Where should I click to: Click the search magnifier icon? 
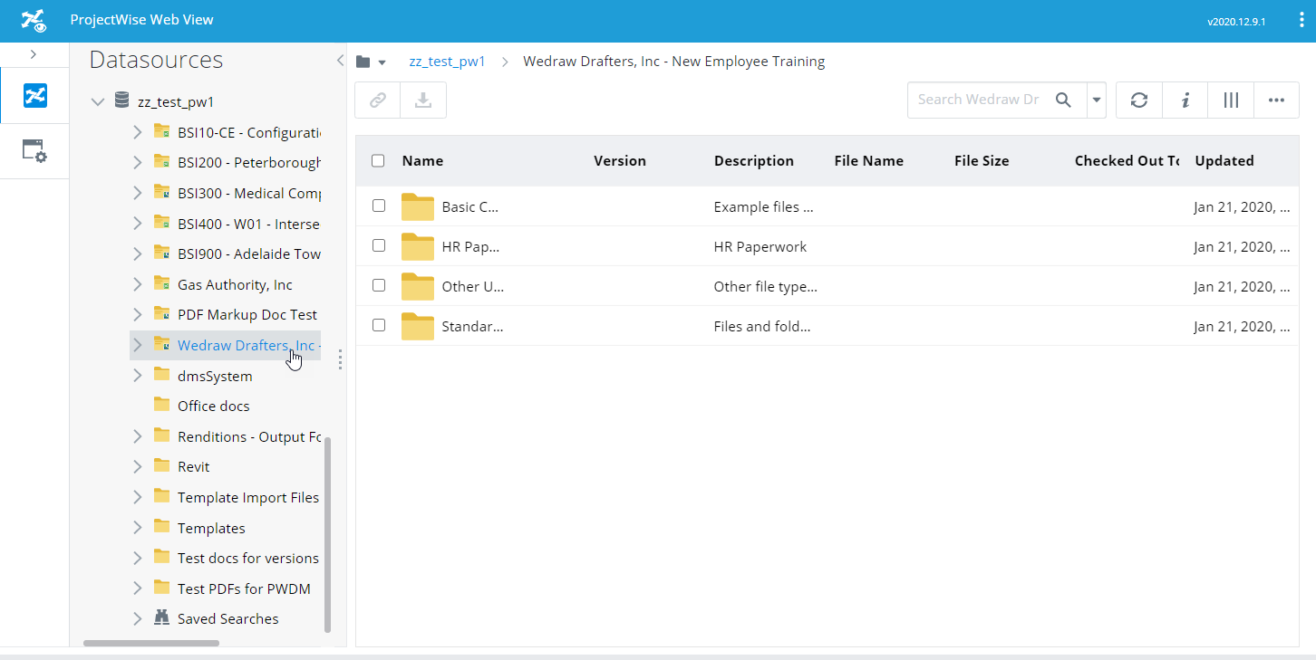tap(1064, 100)
